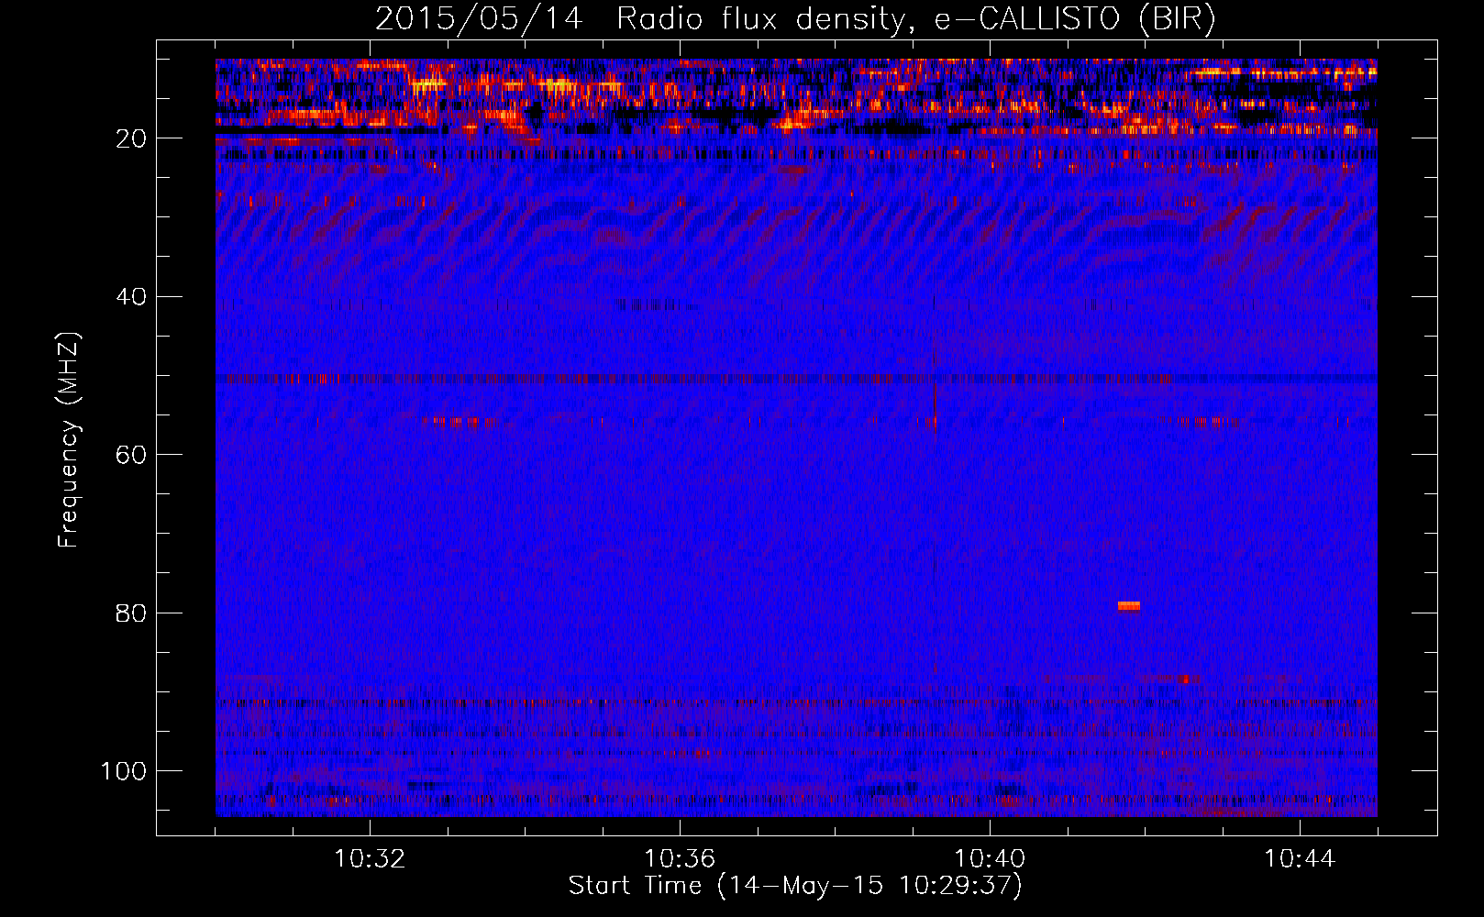Screen dimensions: 1484x917
Task: Click the 10:36 time tick label
Action: [680, 859]
